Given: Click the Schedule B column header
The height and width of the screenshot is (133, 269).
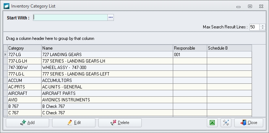Looking at the screenshot, I should pos(229,48).
